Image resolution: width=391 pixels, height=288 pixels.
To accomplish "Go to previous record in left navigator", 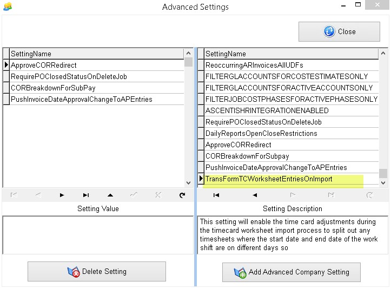I will click(38, 195).
